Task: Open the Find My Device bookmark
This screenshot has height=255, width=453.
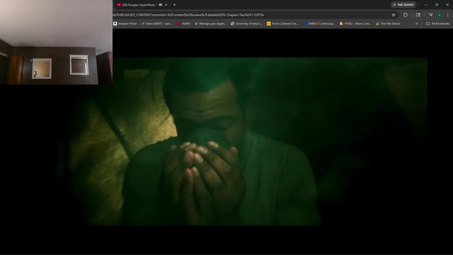Action: (388, 24)
